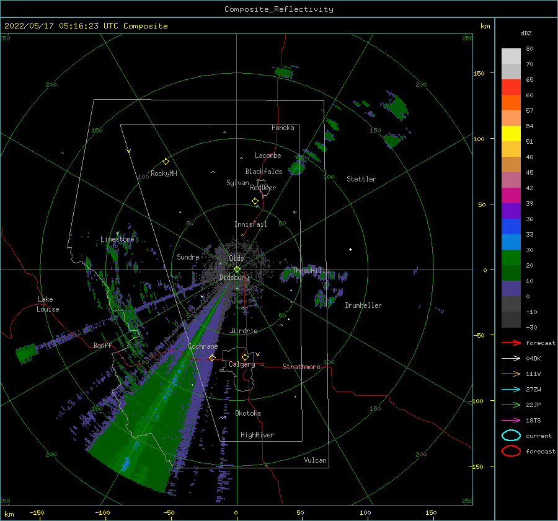
Task: Click the Composite_Reflectivity title
Action: [279, 9]
